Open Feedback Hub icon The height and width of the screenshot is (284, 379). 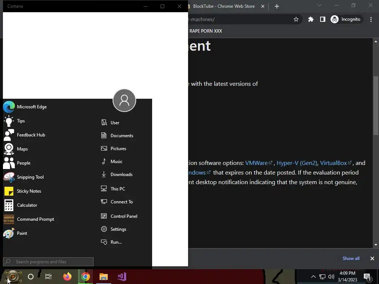(9, 135)
